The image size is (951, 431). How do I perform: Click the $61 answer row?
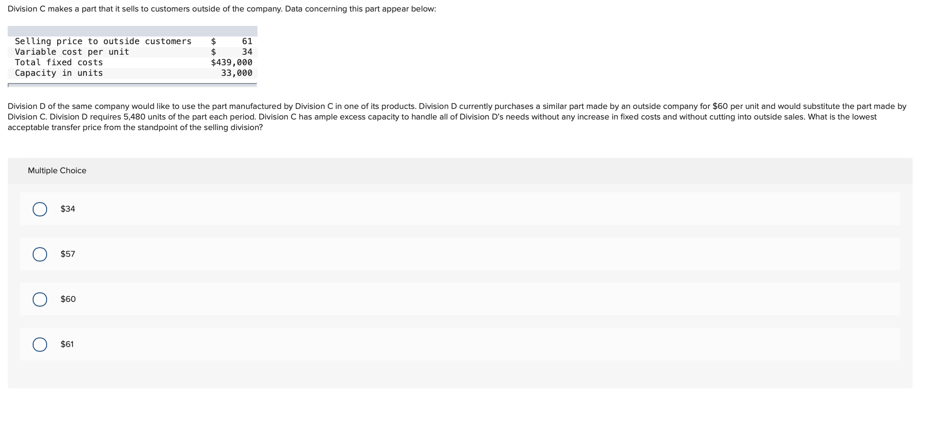[x=288, y=344]
